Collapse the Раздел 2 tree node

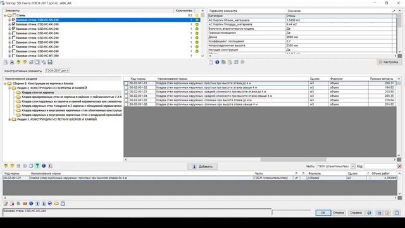tap(9, 88)
